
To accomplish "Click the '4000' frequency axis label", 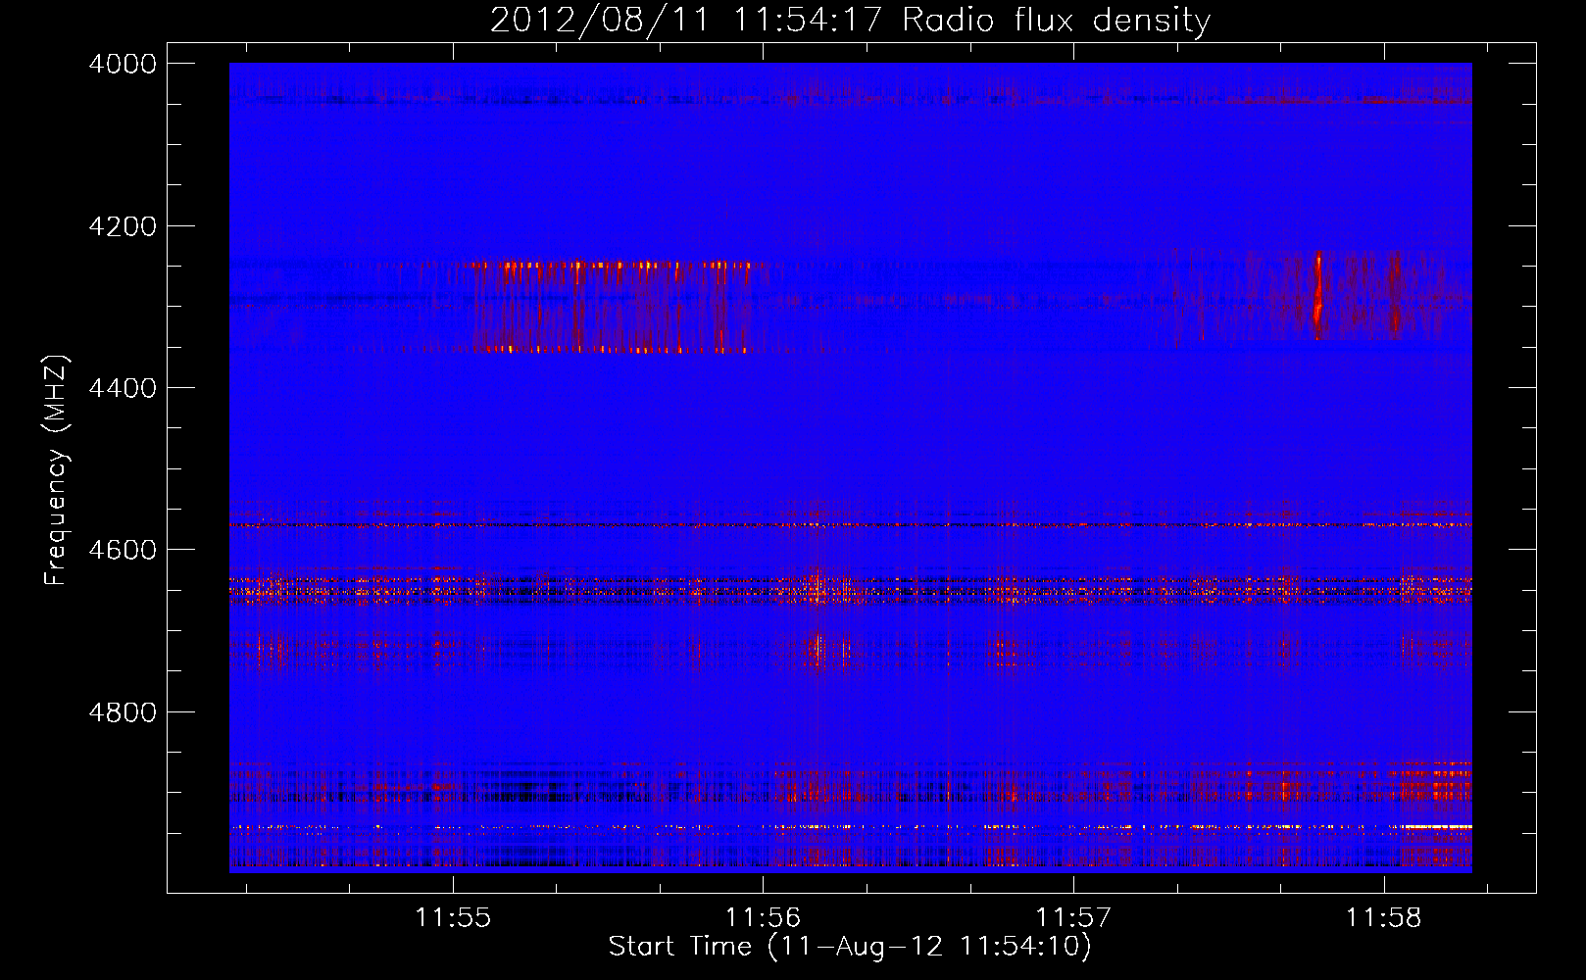I will pyautogui.click(x=123, y=64).
